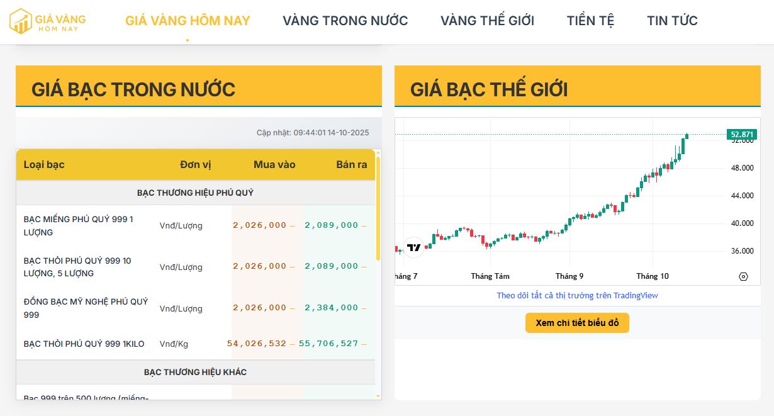Viewport: 774px width, 416px height.
Task: Click the Mua vào column header
Action: click(274, 165)
